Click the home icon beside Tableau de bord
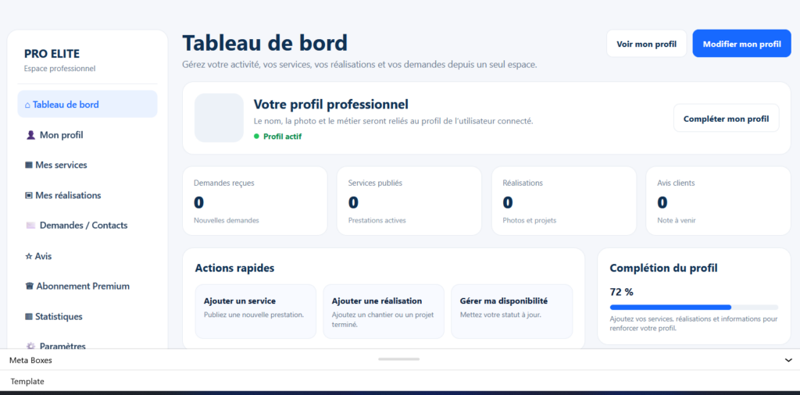800x395 pixels. click(x=27, y=105)
